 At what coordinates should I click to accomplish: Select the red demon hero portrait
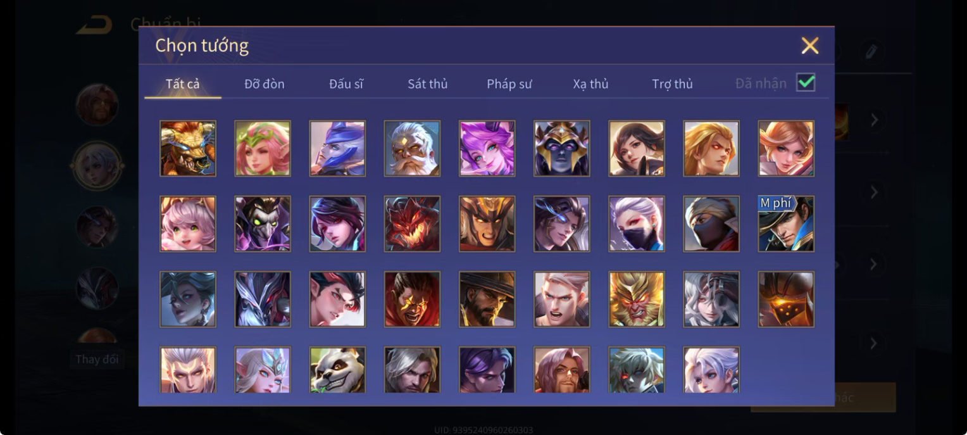[412, 224]
